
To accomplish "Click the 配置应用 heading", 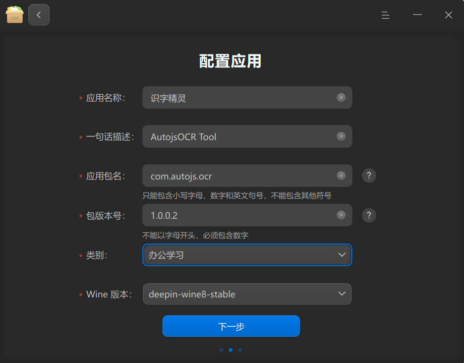I will [230, 61].
